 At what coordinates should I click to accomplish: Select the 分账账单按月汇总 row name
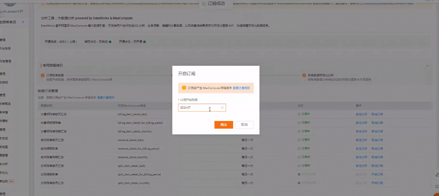coord(52,183)
